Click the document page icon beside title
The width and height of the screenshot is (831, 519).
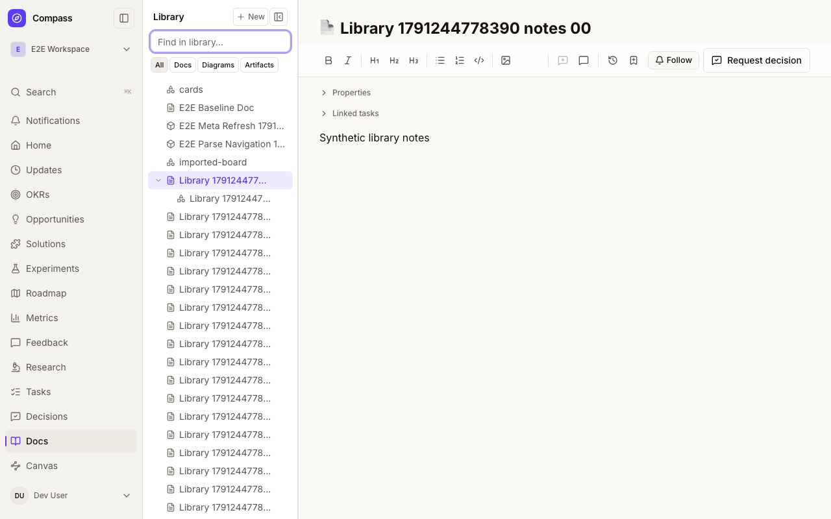[x=327, y=27]
